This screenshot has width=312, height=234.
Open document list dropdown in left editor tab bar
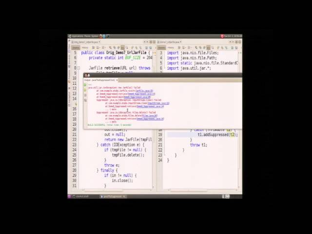[151, 42]
